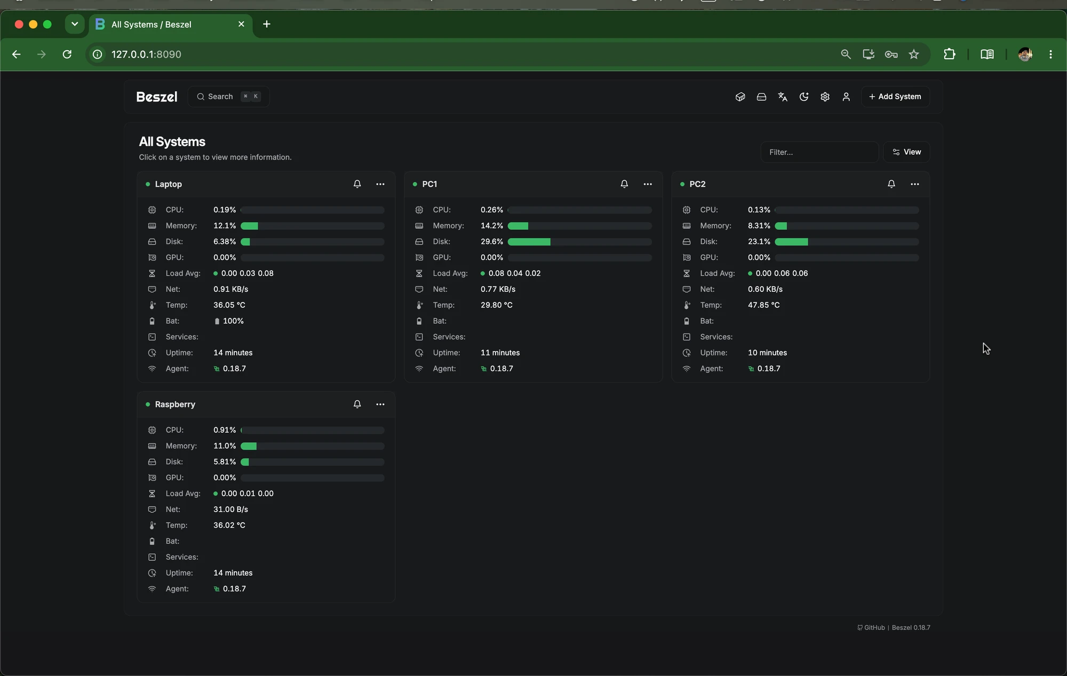1067x676 pixels.
Task: Click the Beszel logo
Action: (157, 97)
